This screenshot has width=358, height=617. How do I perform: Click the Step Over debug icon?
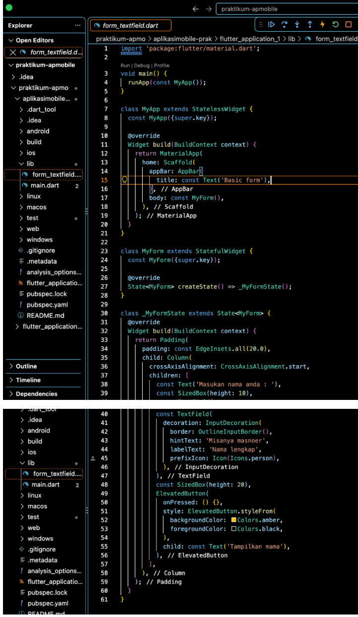pyautogui.click(x=284, y=24)
